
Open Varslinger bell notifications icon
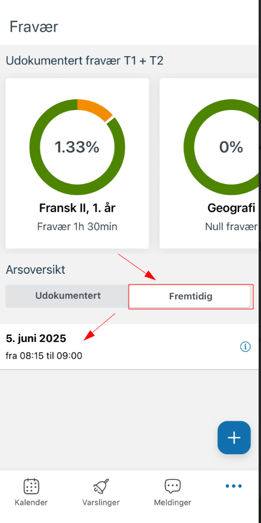point(101,487)
